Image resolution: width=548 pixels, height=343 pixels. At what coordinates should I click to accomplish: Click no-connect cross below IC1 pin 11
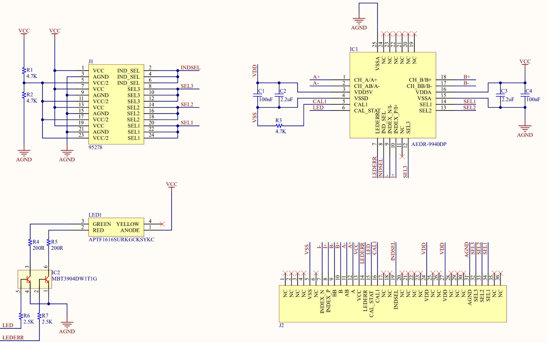click(x=402, y=156)
